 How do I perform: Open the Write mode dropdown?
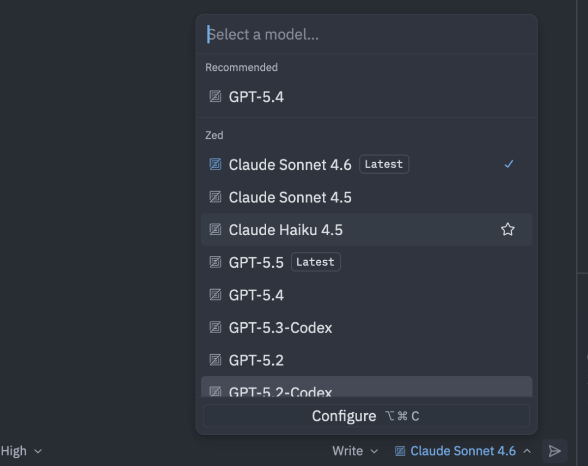pyautogui.click(x=355, y=451)
